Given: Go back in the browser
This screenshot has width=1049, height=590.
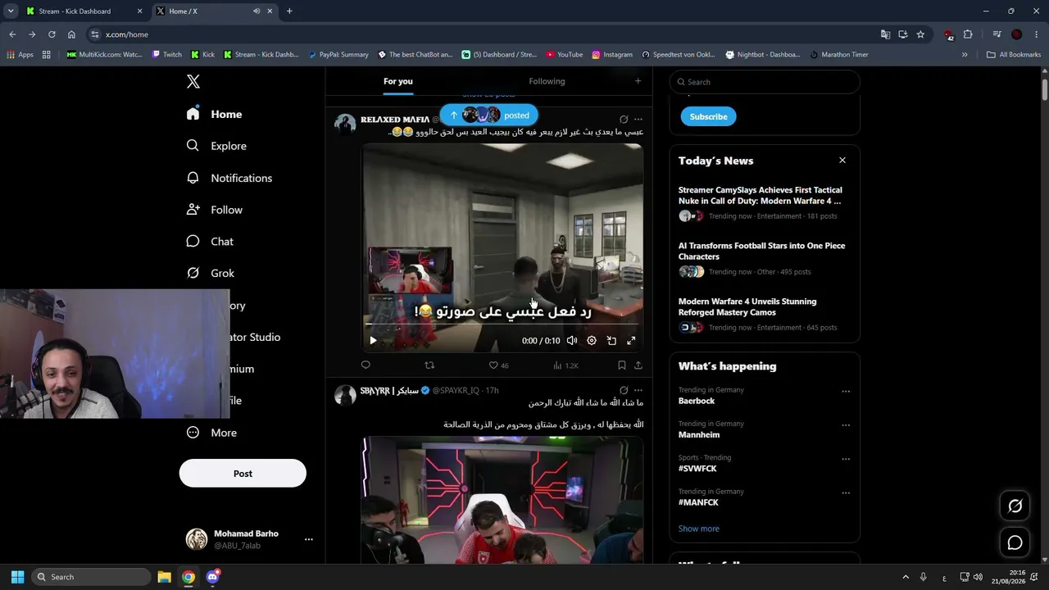Looking at the screenshot, I should (12, 34).
